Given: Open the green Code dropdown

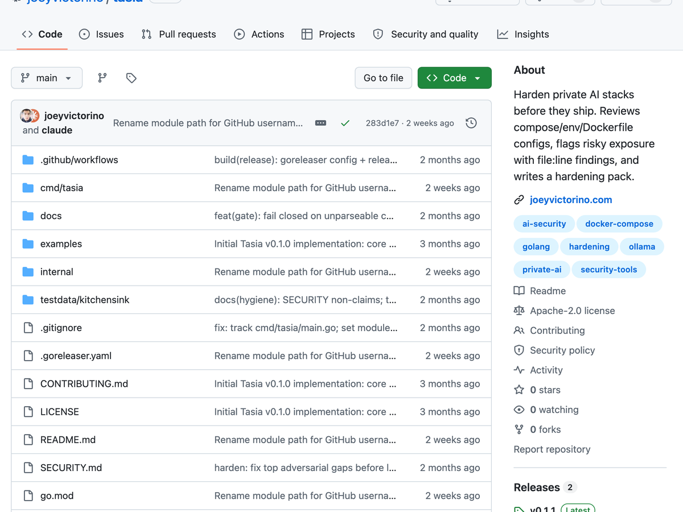Looking at the screenshot, I should [454, 78].
